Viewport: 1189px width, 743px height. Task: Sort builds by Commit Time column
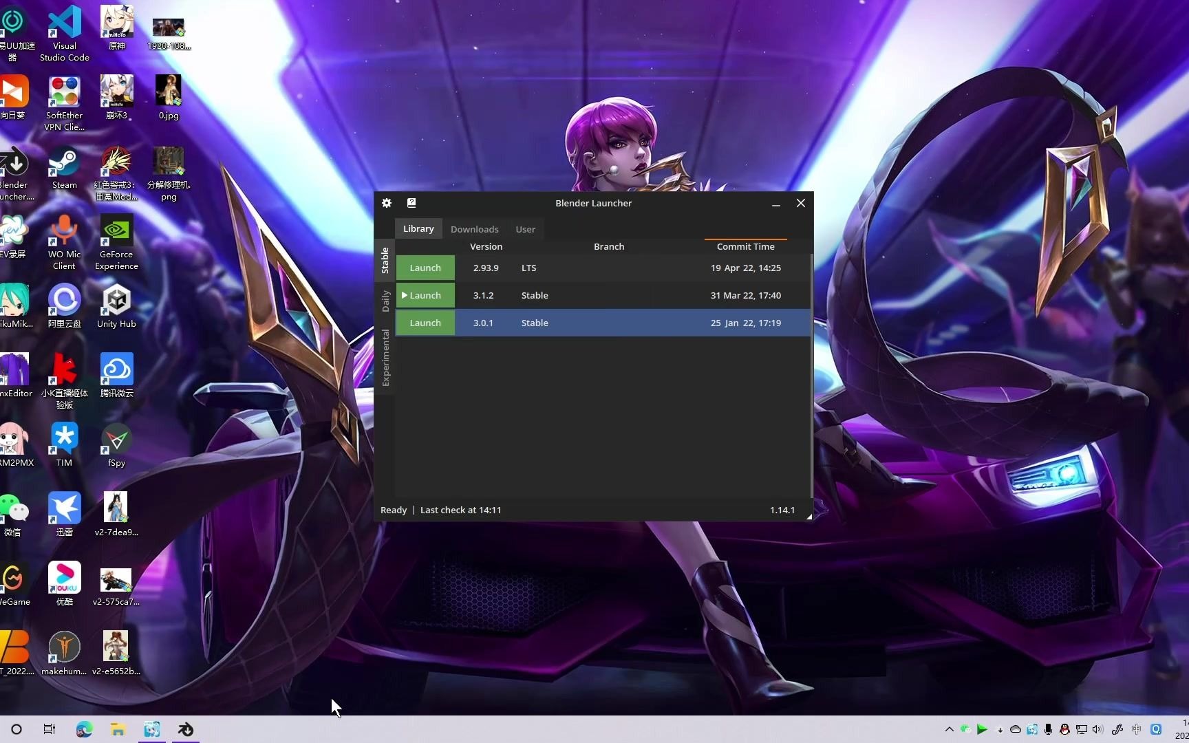(745, 246)
